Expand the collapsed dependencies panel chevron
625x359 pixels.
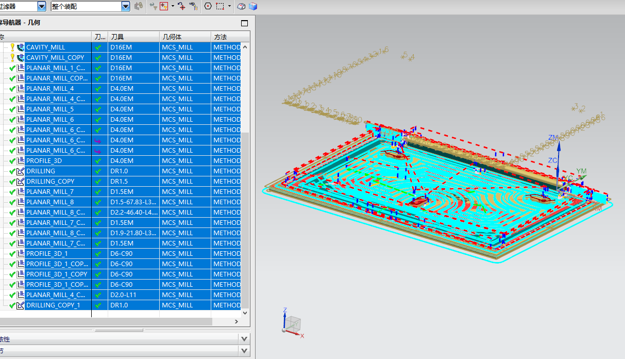pos(244,339)
